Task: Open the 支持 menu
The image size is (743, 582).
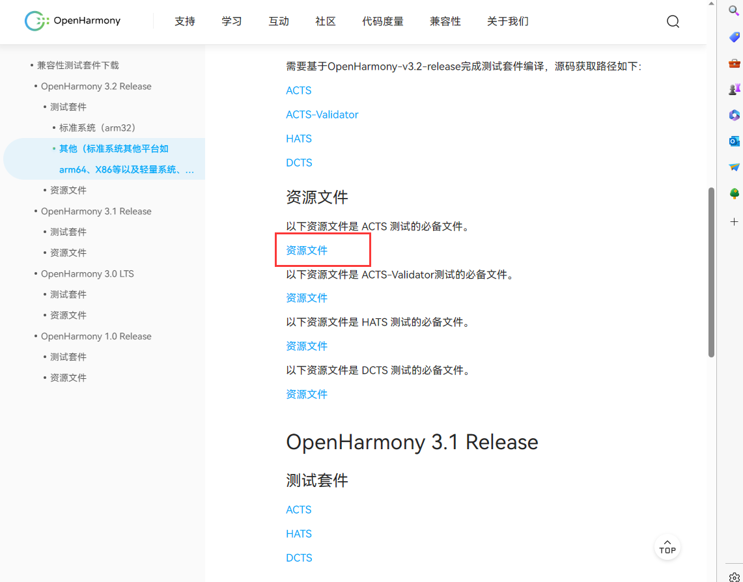Action: coord(185,21)
